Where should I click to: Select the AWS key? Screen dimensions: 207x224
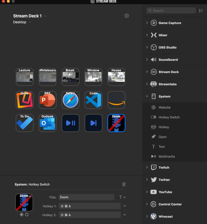[x=116, y=100]
